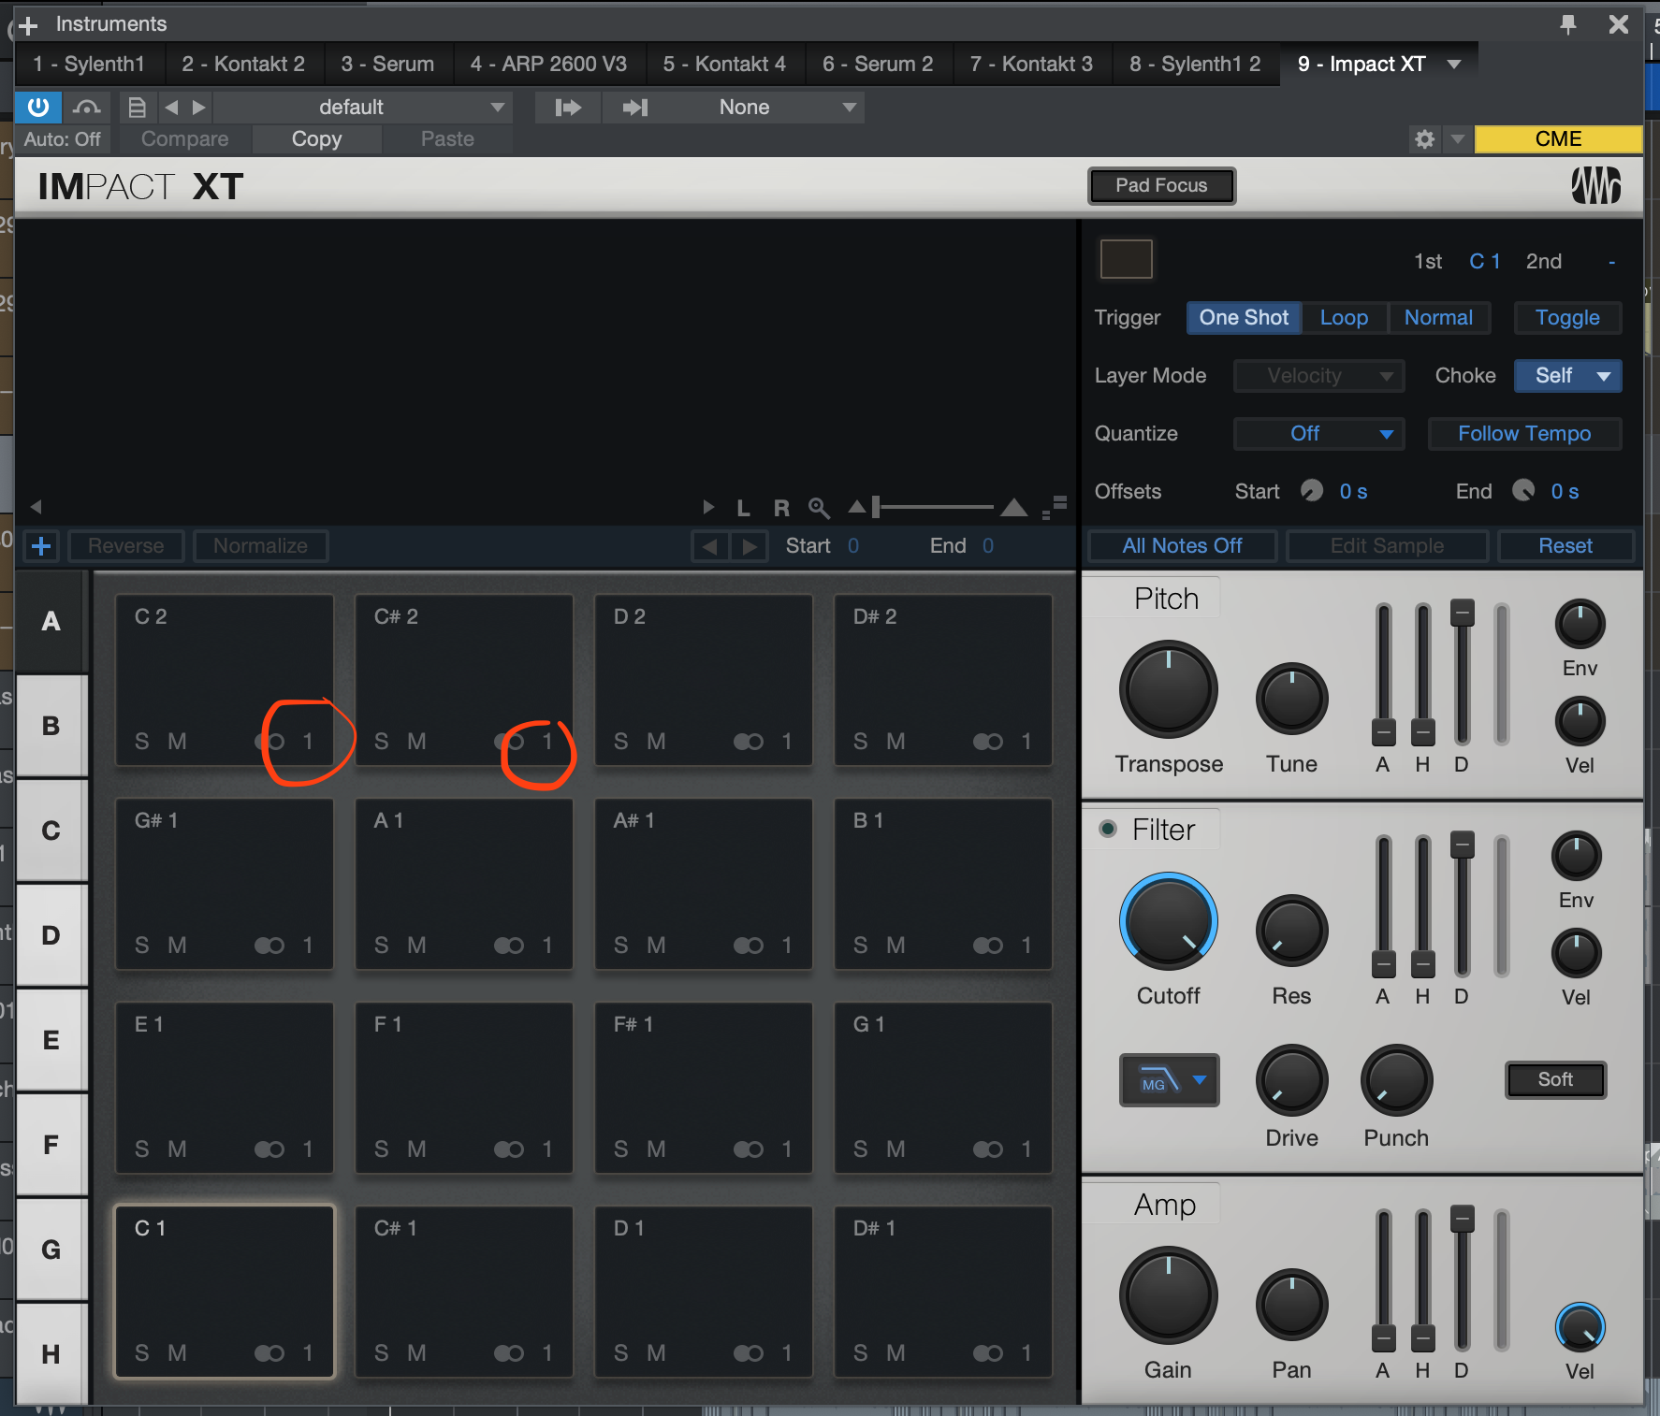
Task: Solo the C 2 pad
Action: coord(142,742)
